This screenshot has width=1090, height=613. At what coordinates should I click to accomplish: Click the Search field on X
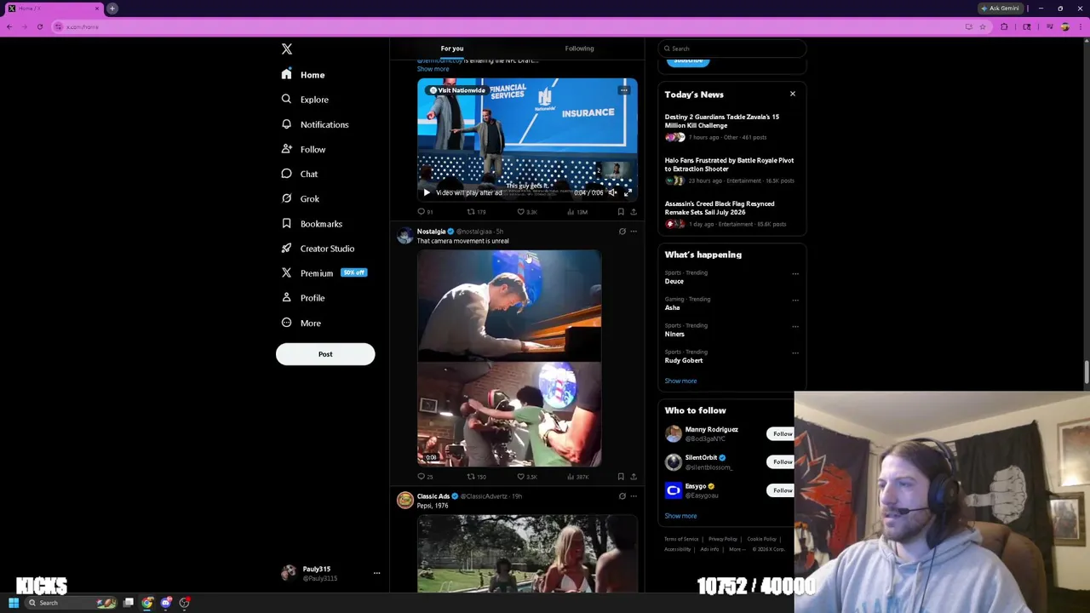[x=732, y=49]
